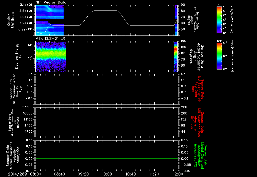Click the NPI Vector Data plot title
Screen dimensions: 257x177
[51, 2]
